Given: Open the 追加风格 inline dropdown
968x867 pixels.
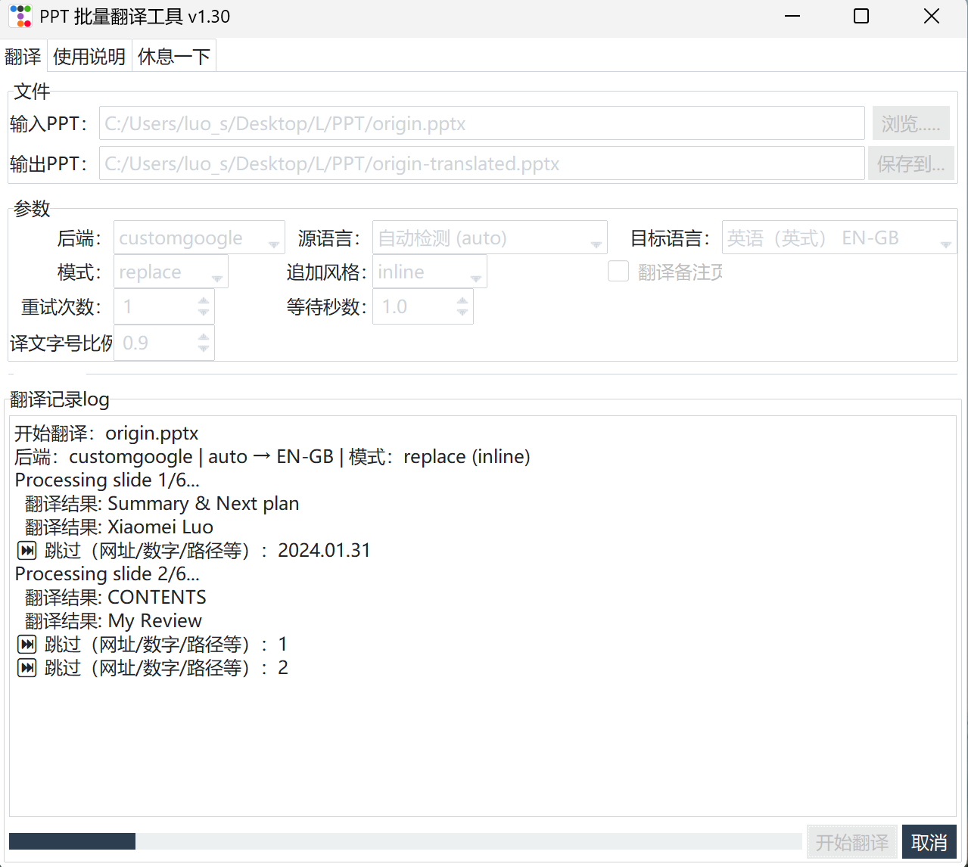Looking at the screenshot, I should 429,272.
